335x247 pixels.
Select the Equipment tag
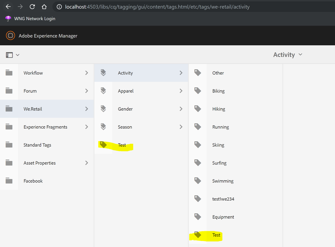[223, 217]
